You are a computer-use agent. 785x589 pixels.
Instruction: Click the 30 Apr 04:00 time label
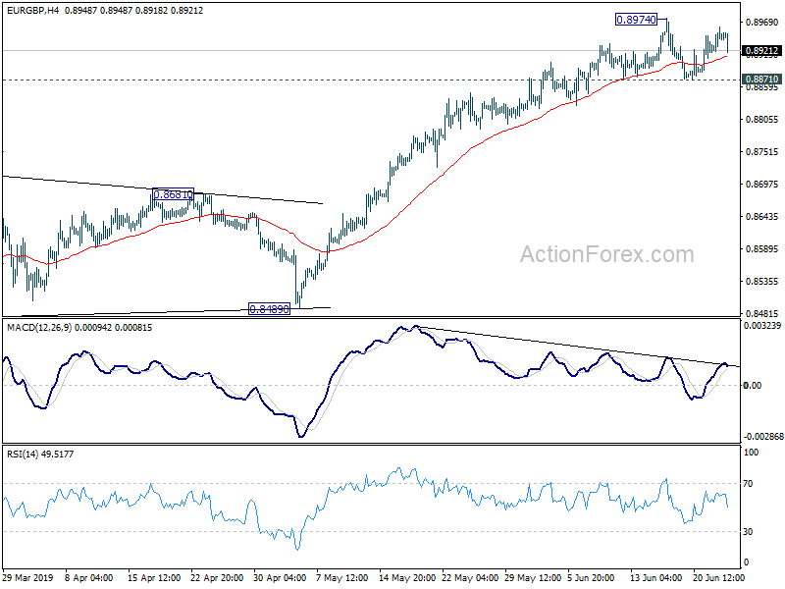pos(280,577)
